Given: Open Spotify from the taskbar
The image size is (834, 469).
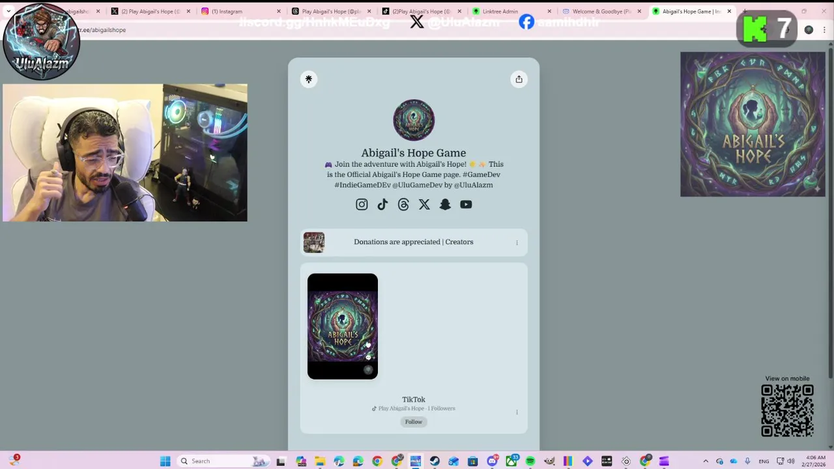Looking at the screenshot, I should [x=530, y=461].
